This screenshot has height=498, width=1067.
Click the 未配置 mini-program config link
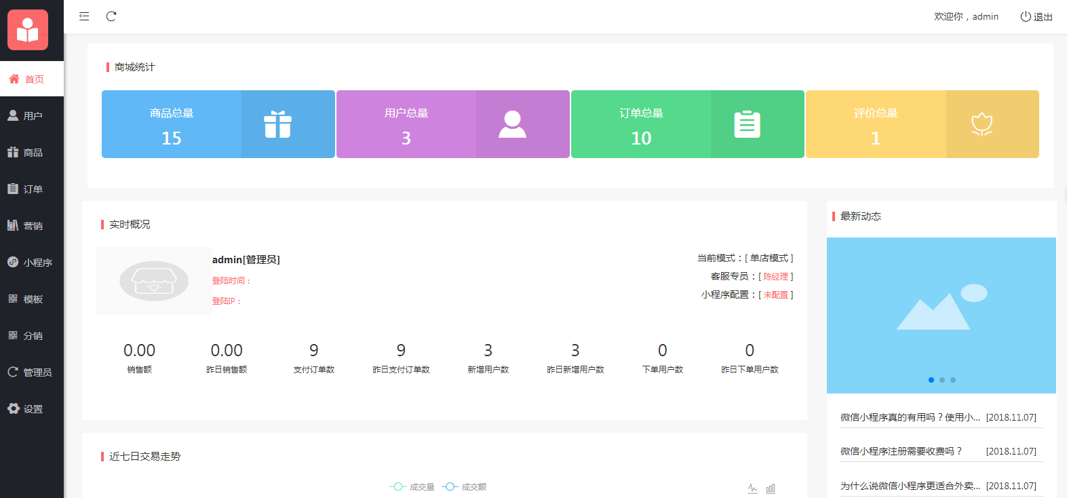tap(776, 294)
